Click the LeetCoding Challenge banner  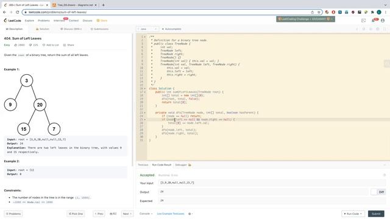(305, 19)
